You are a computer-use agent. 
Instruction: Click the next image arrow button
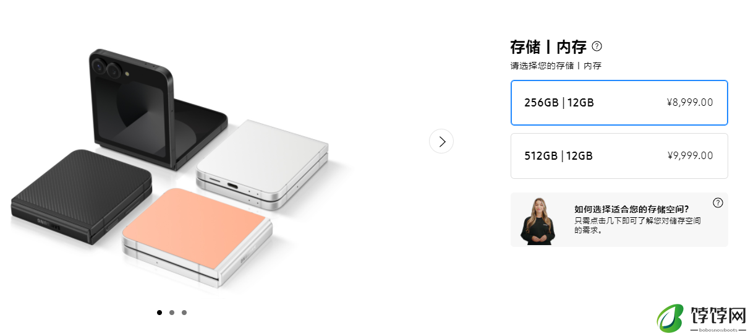point(441,141)
